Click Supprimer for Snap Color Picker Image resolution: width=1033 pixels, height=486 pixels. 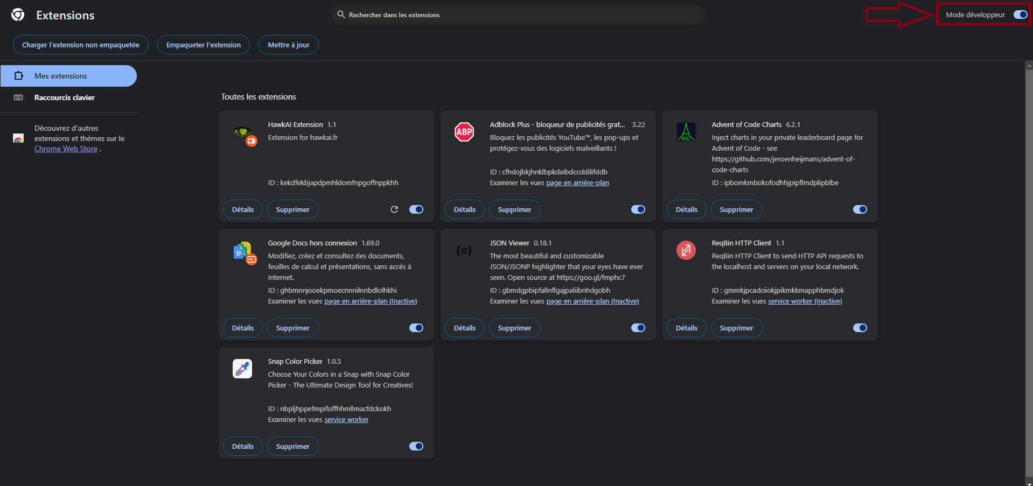point(293,446)
